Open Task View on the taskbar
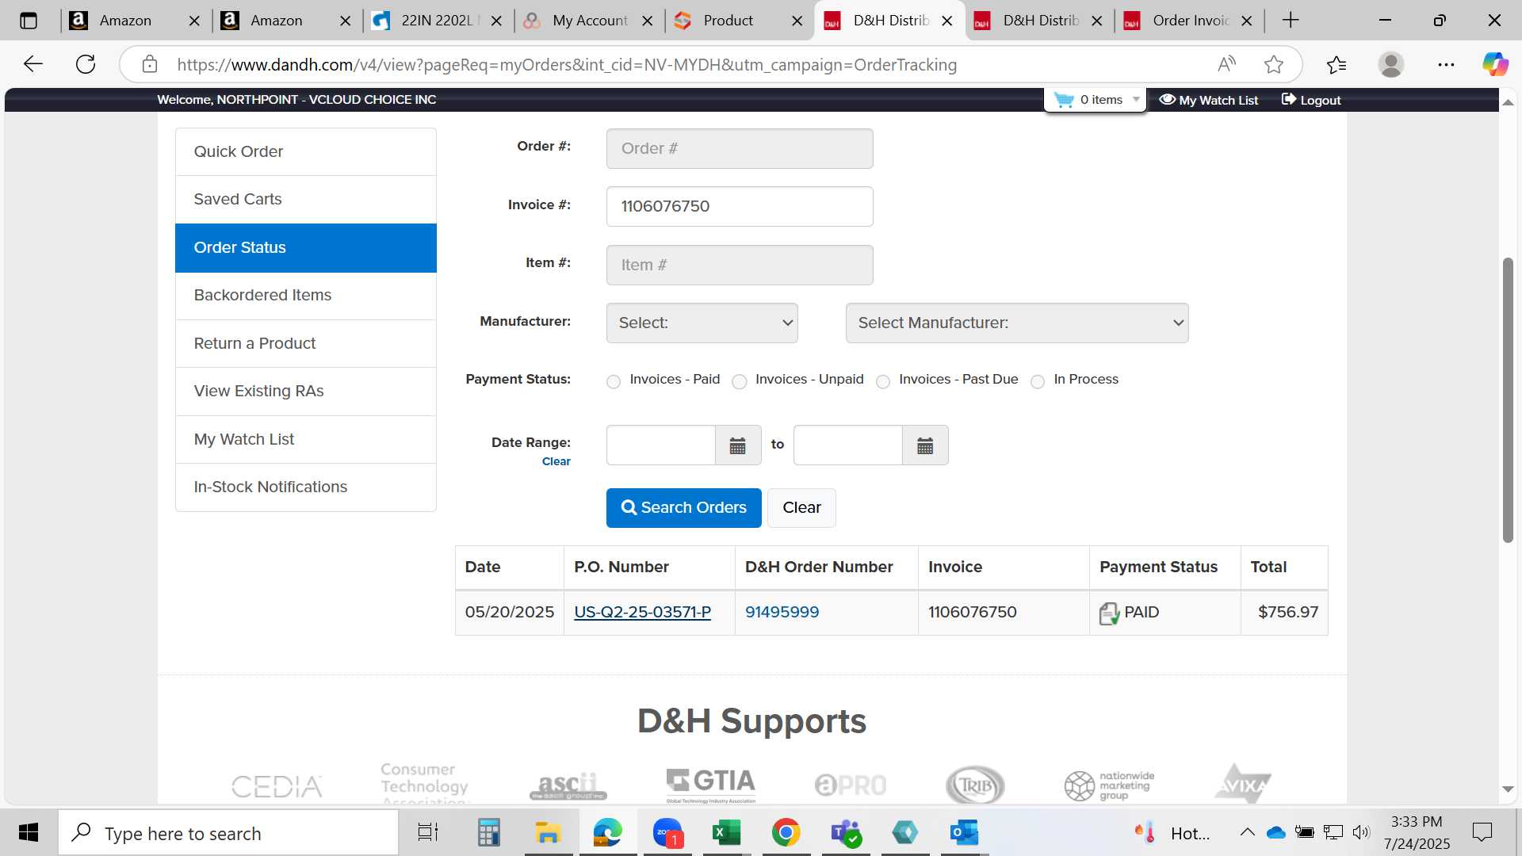 tap(428, 833)
